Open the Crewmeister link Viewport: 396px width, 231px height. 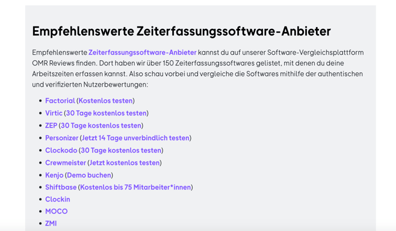(x=66, y=162)
